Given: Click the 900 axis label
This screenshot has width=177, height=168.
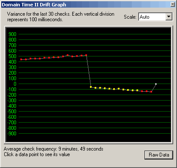Looking at the screenshot, I should click(x=12, y=34).
